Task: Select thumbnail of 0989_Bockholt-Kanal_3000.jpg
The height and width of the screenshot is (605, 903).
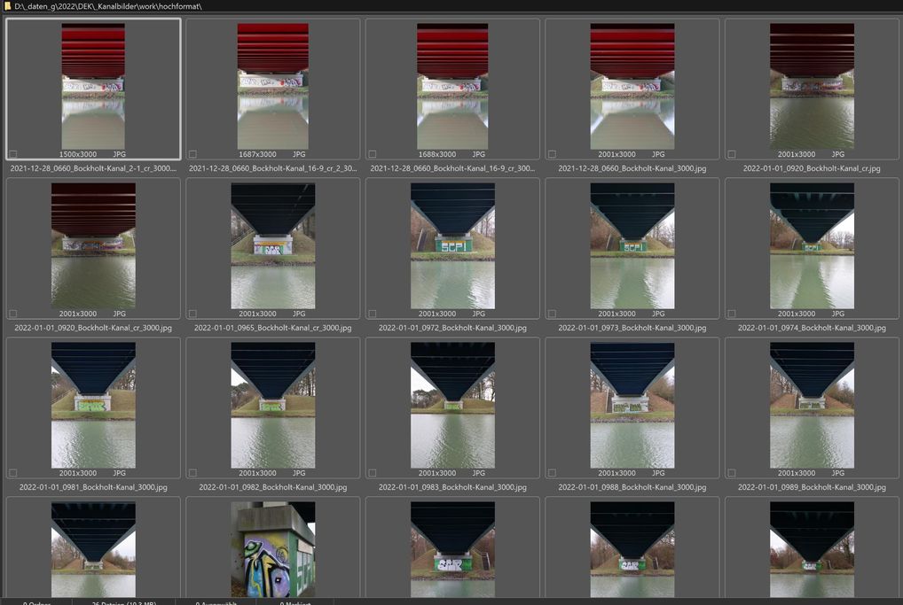Action: [x=812, y=405]
